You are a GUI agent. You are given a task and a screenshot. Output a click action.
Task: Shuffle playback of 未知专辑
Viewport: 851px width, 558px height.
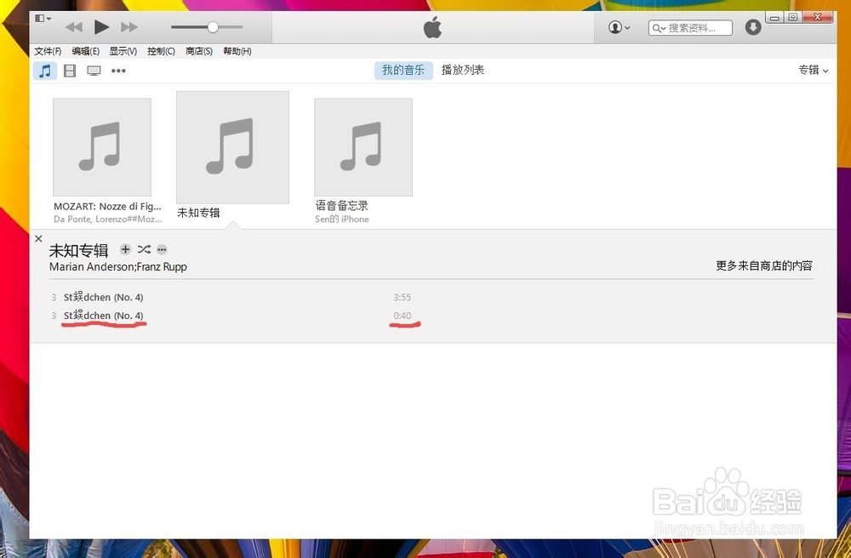(x=143, y=249)
